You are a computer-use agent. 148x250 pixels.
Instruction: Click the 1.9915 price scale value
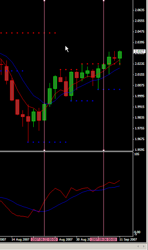140,107
